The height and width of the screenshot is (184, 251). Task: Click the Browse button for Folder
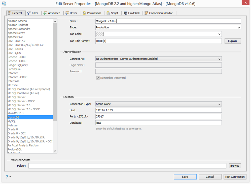tap(235, 166)
